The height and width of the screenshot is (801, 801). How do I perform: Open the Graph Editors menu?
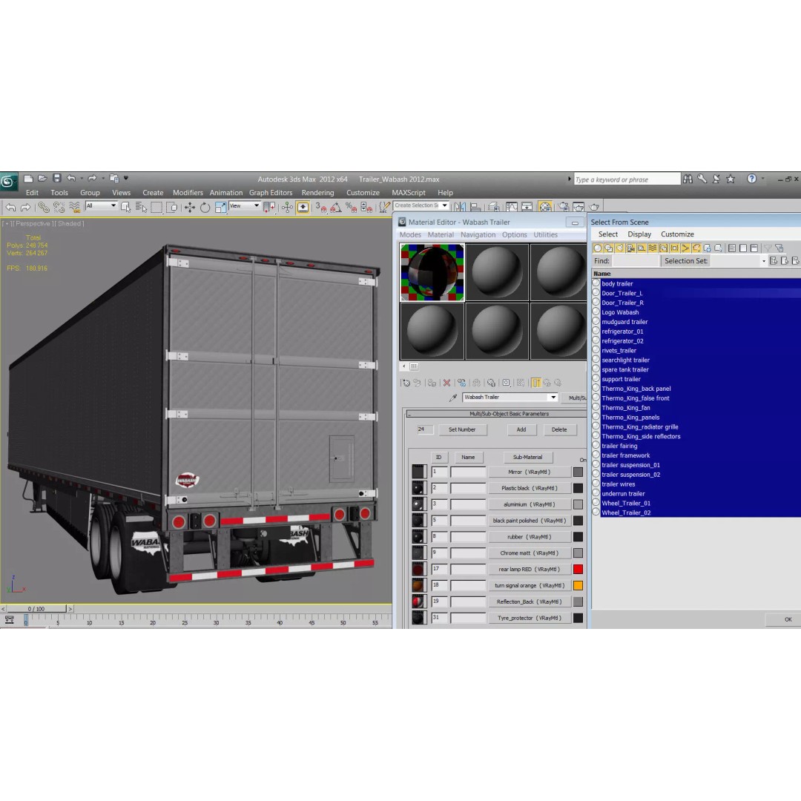[271, 193]
